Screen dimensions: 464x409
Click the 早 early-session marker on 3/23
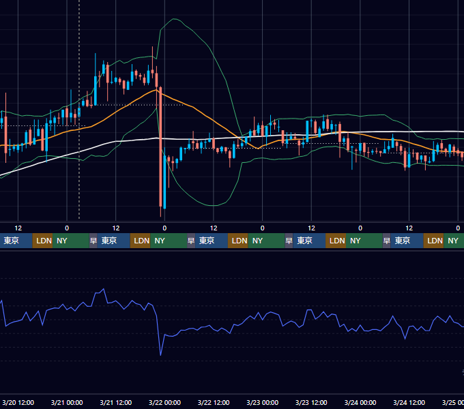tap(289, 241)
